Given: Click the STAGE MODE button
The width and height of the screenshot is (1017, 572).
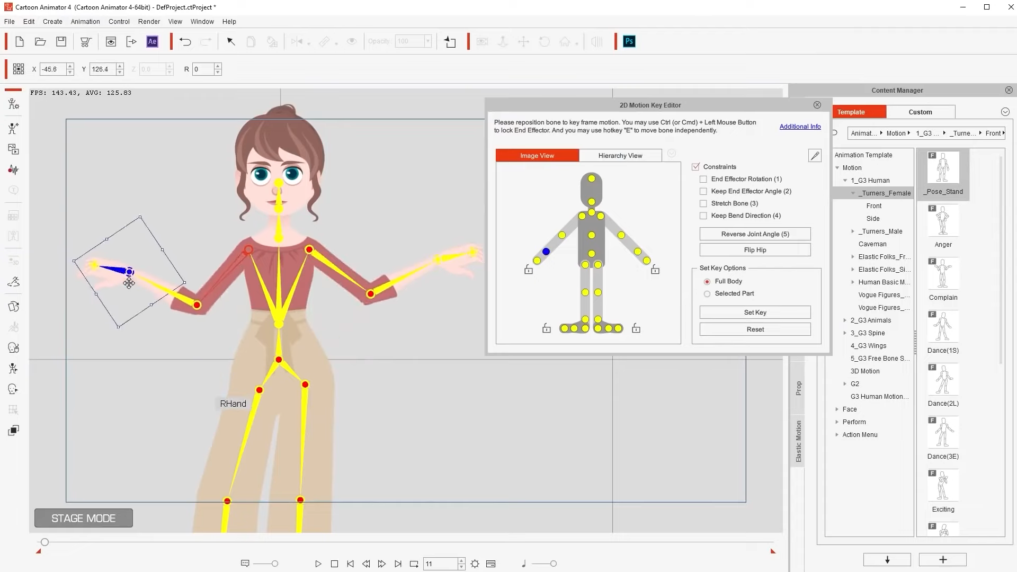Looking at the screenshot, I should pyautogui.click(x=84, y=519).
